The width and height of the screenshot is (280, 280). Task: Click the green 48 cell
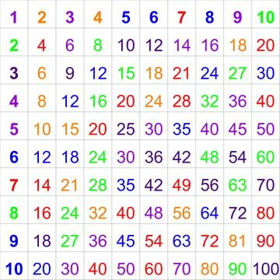pyautogui.click(x=210, y=157)
